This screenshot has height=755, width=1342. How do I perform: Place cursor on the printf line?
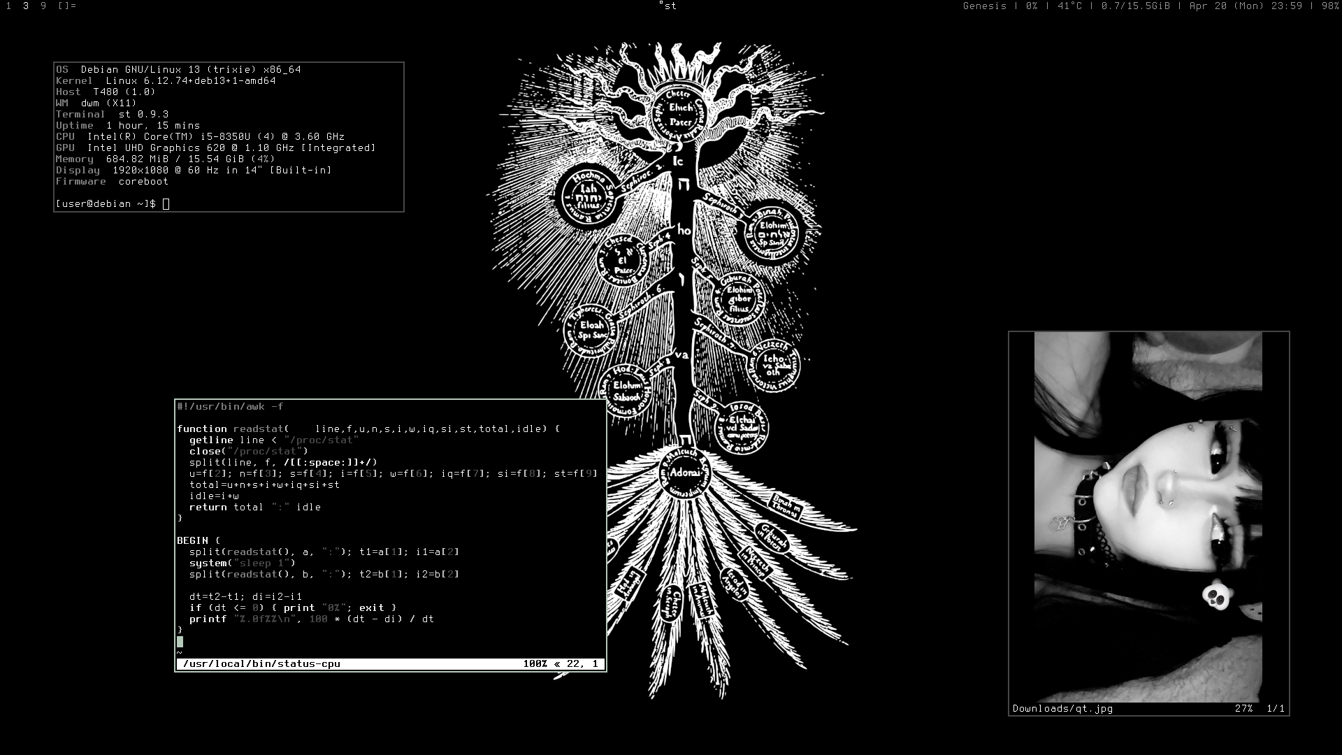click(311, 619)
